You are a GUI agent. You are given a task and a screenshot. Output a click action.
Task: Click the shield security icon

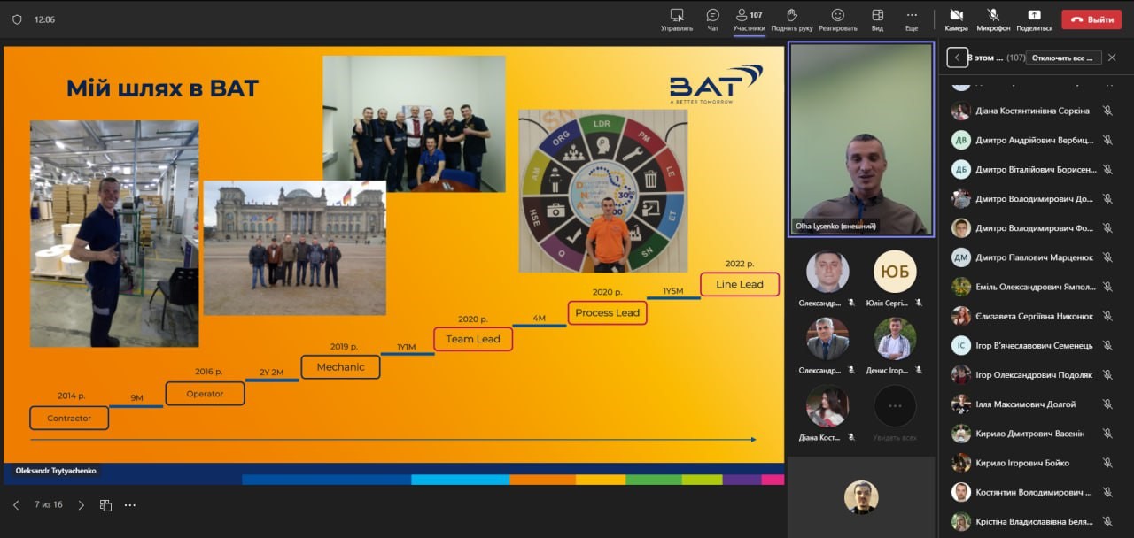click(x=17, y=19)
